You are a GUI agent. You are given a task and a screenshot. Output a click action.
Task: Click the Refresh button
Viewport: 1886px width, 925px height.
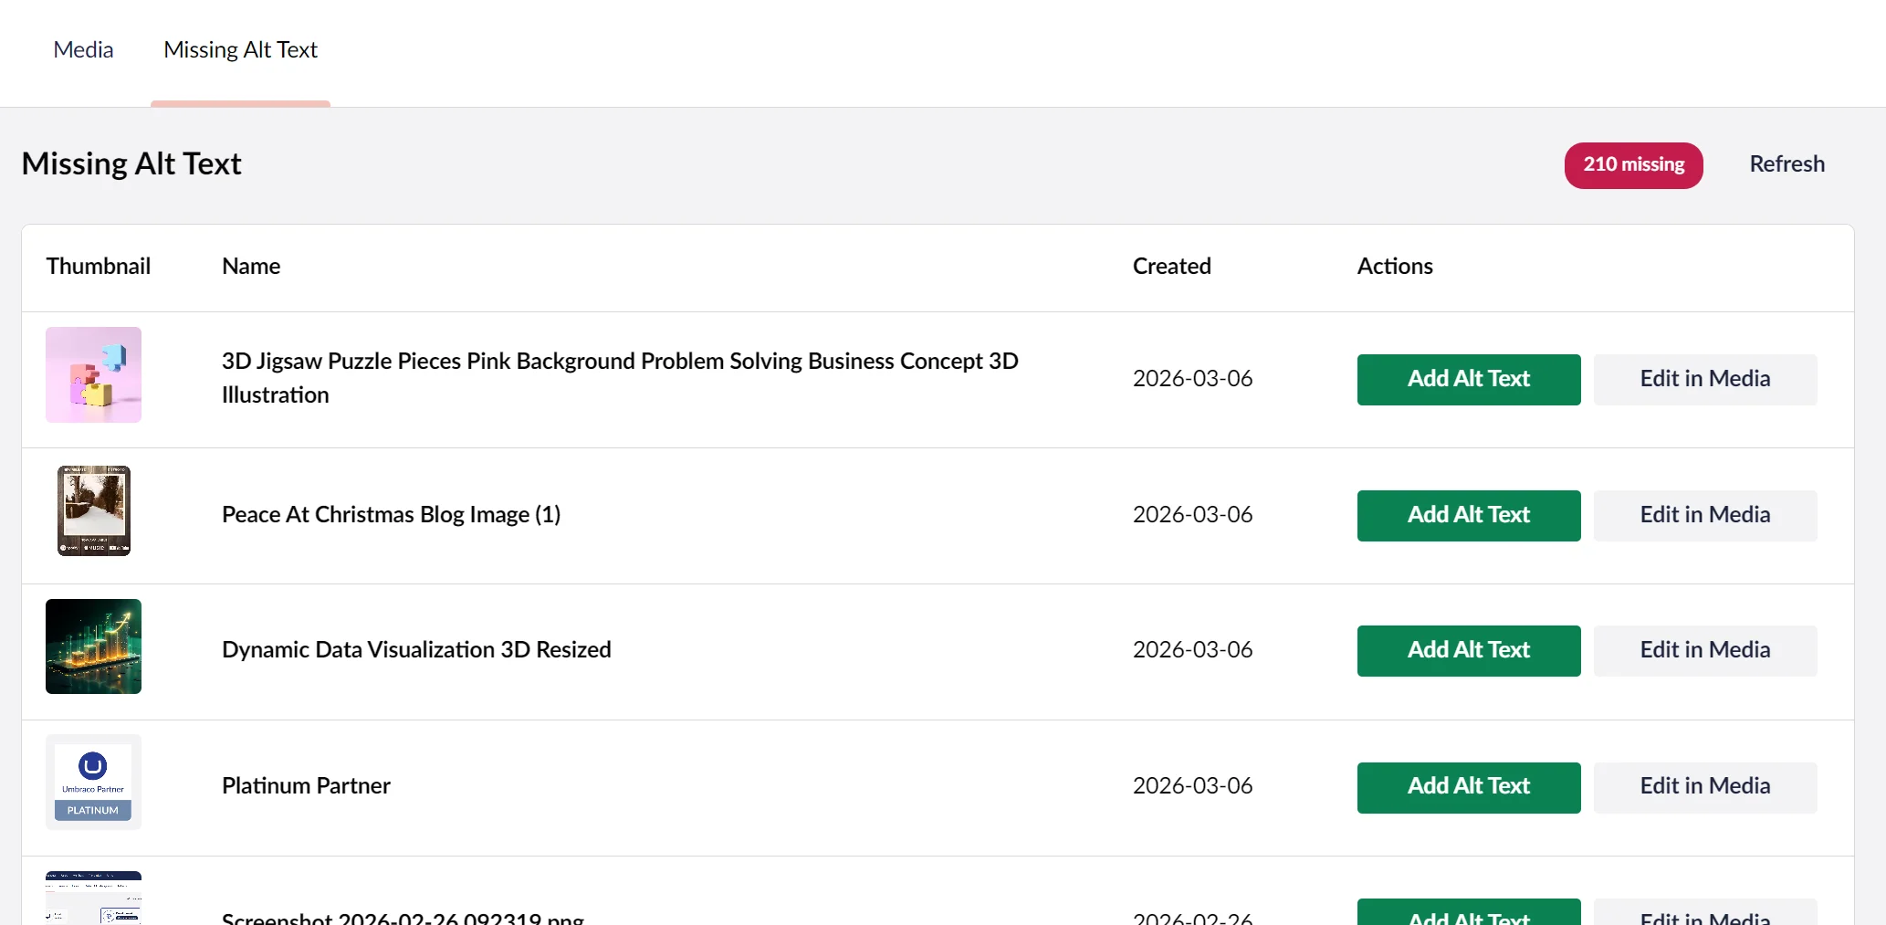point(1786,164)
